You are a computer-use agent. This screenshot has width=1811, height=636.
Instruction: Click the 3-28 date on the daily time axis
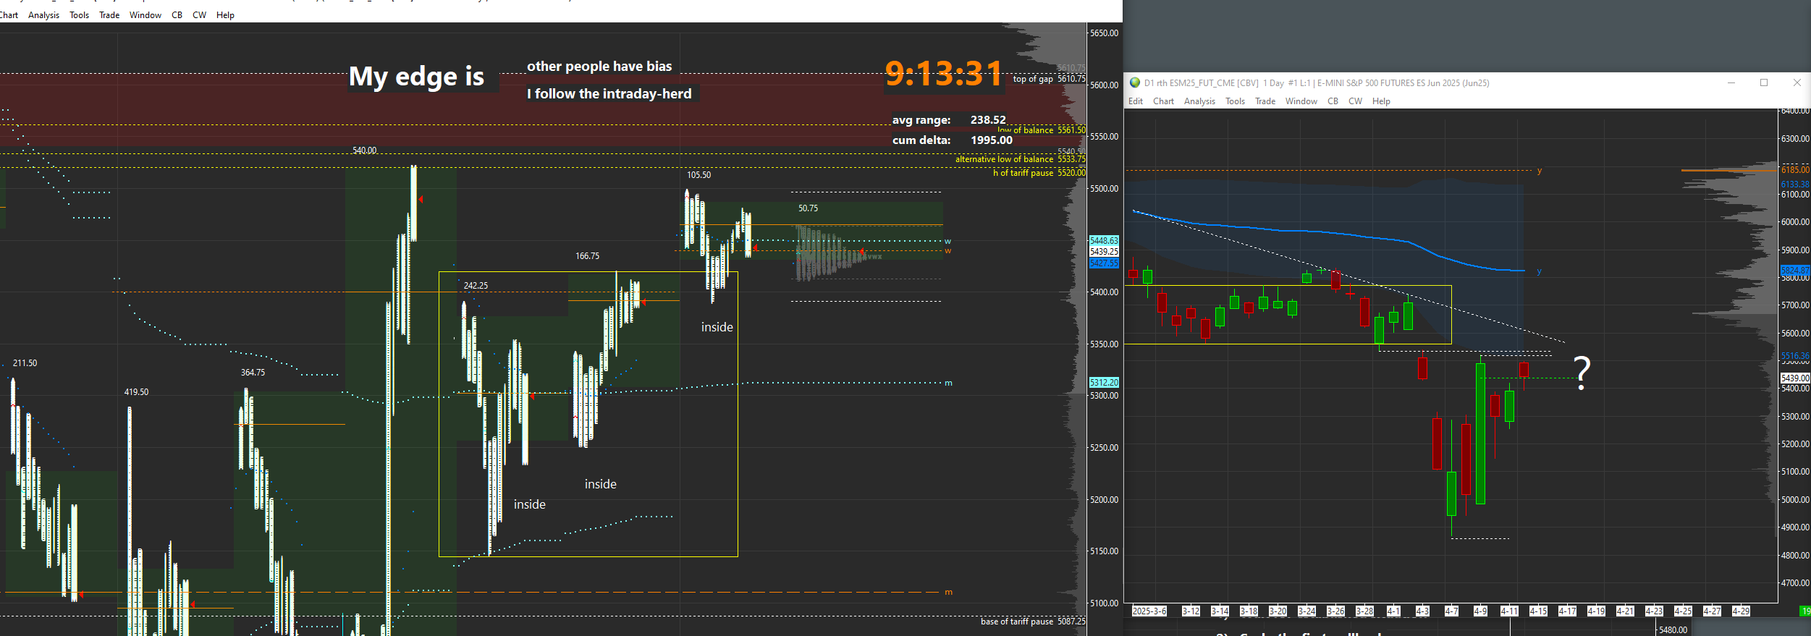click(x=1364, y=611)
